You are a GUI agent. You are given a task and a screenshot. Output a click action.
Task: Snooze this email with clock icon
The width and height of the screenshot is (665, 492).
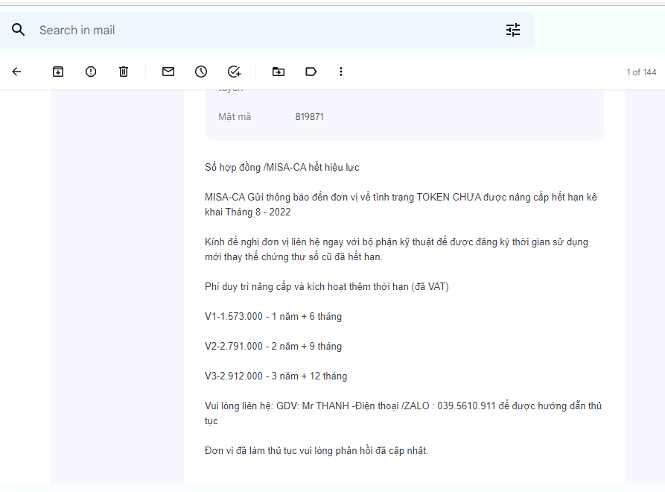201,72
